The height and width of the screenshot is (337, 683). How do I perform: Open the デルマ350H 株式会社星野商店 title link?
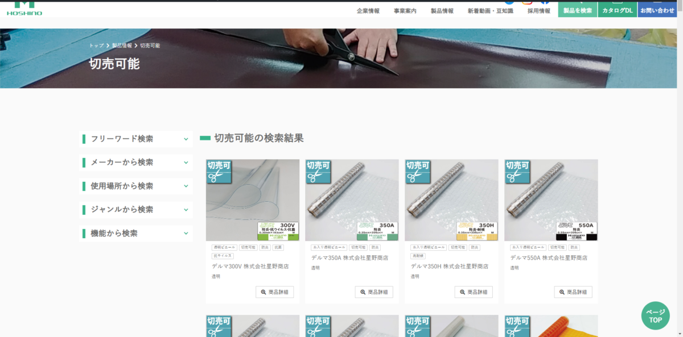(x=450, y=266)
